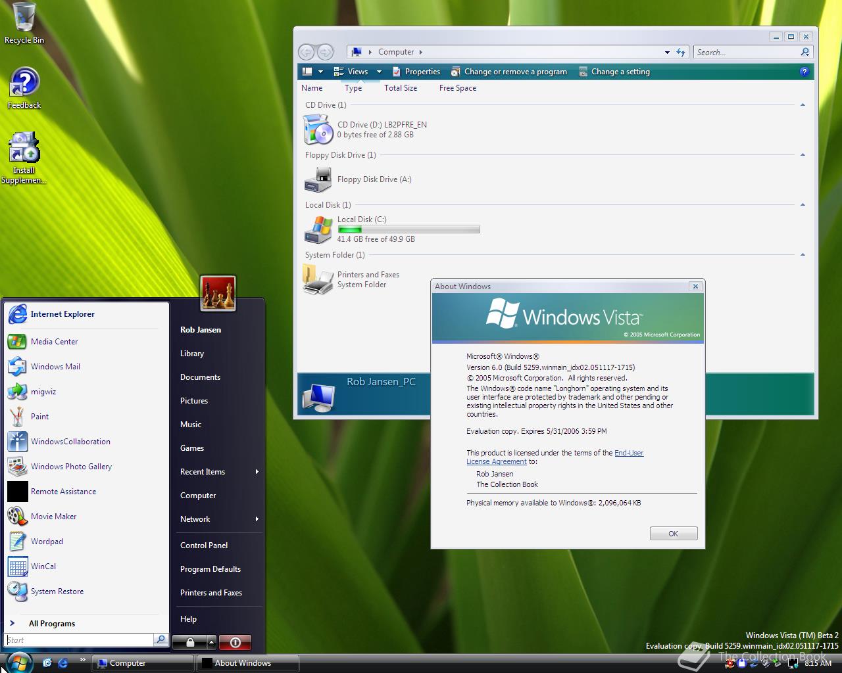
Task: Switch to Computer taskbar button
Action: 142,663
